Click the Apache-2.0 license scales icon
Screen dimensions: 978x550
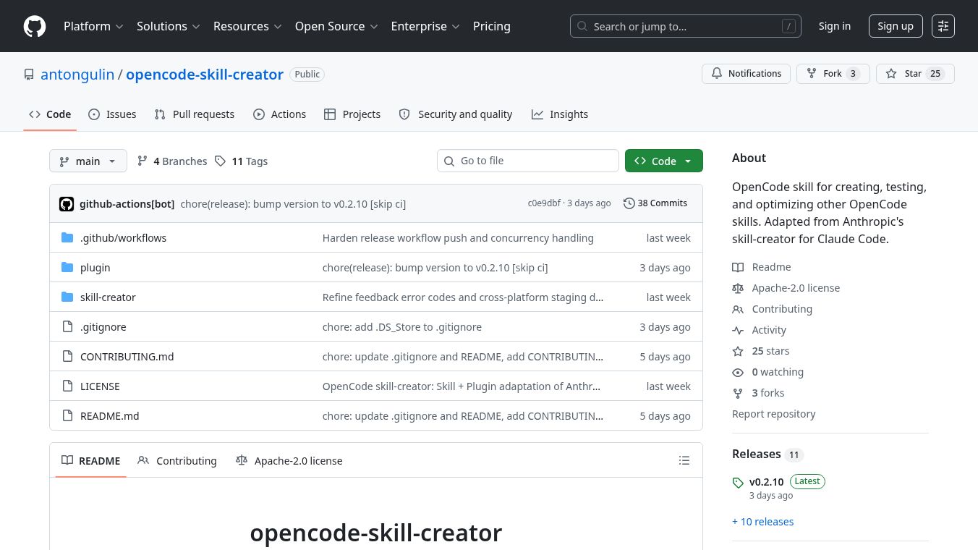(738, 288)
